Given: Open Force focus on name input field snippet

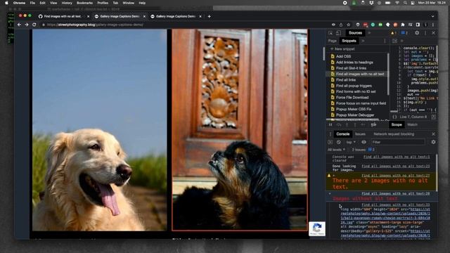Looking at the screenshot, I should [361, 103].
